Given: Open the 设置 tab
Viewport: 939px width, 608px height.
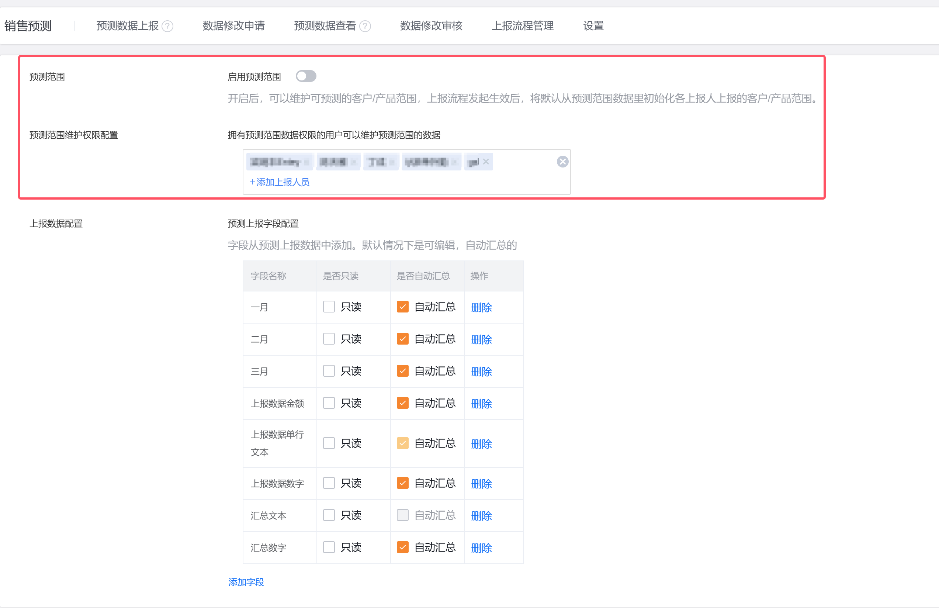Looking at the screenshot, I should (593, 26).
